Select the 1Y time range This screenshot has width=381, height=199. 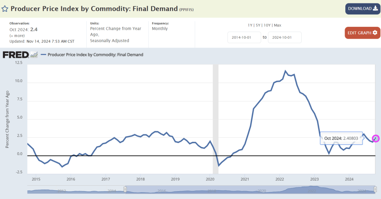point(250,25)
